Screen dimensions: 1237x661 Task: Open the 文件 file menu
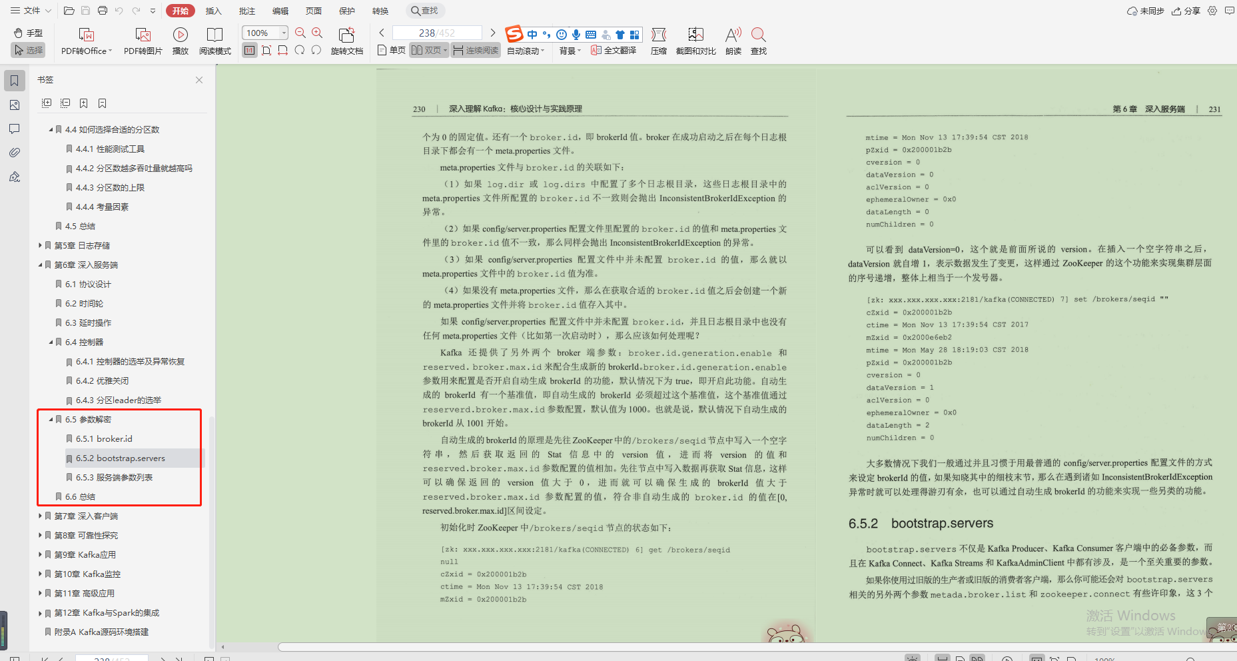[31, 11]
